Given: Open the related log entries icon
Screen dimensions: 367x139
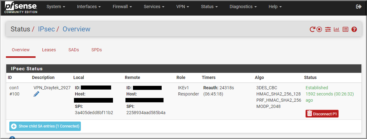Looking at the screenshot, I should coord(345,29).
